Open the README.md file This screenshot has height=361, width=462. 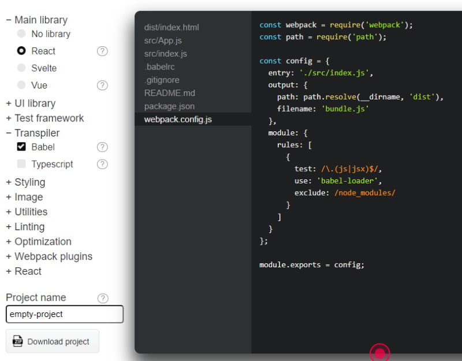pos(169,93)
